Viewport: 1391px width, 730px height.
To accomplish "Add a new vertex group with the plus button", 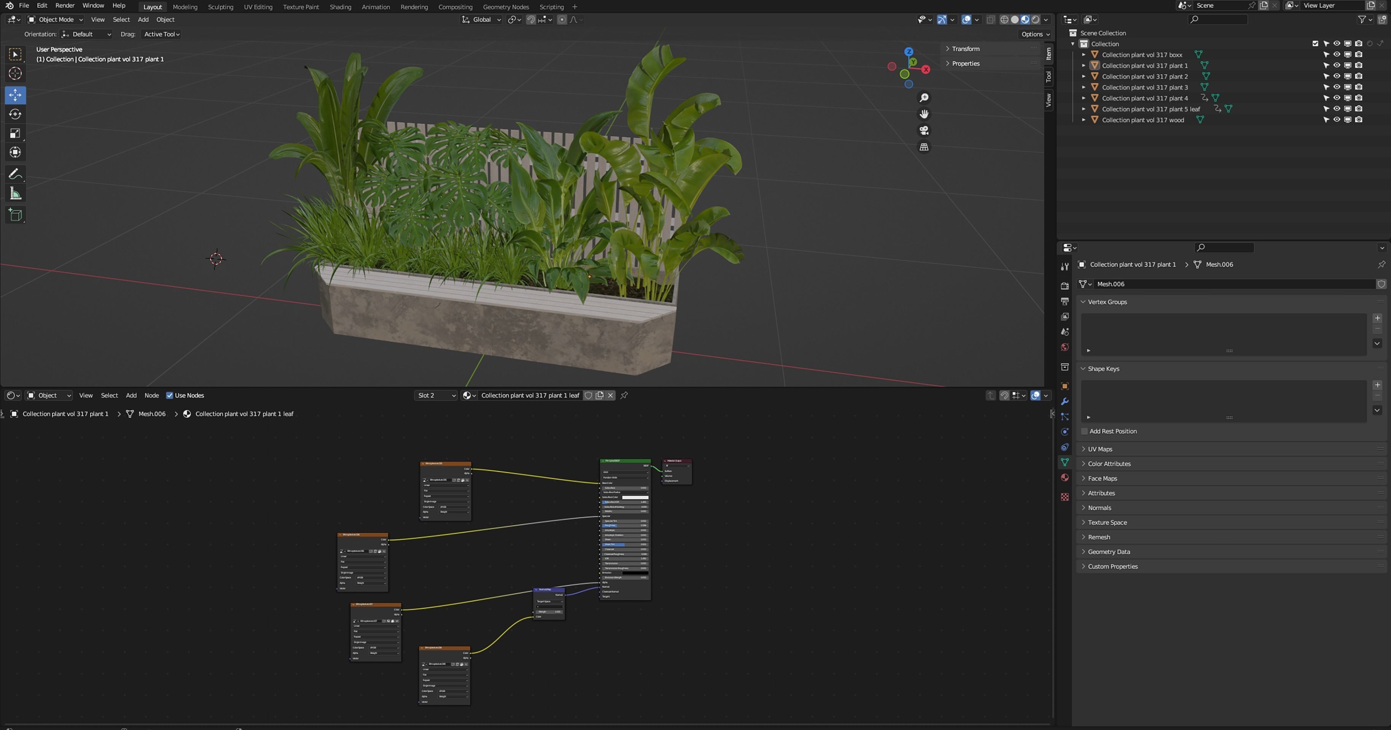I will [1377, 318].
